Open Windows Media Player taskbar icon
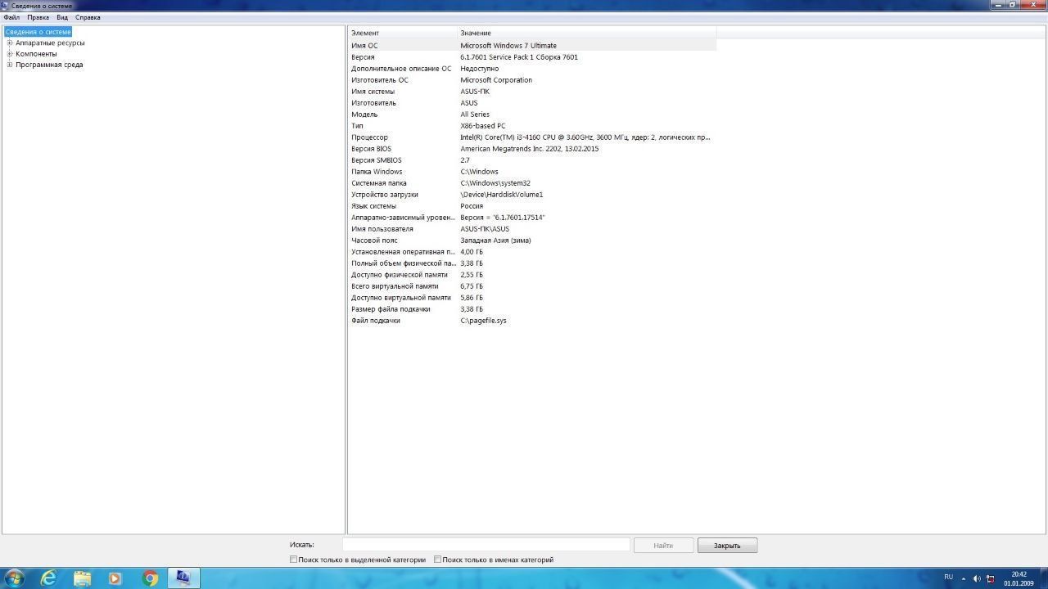Image resolution: width=1048 pixels, height=589 pixels. [115, 578]
